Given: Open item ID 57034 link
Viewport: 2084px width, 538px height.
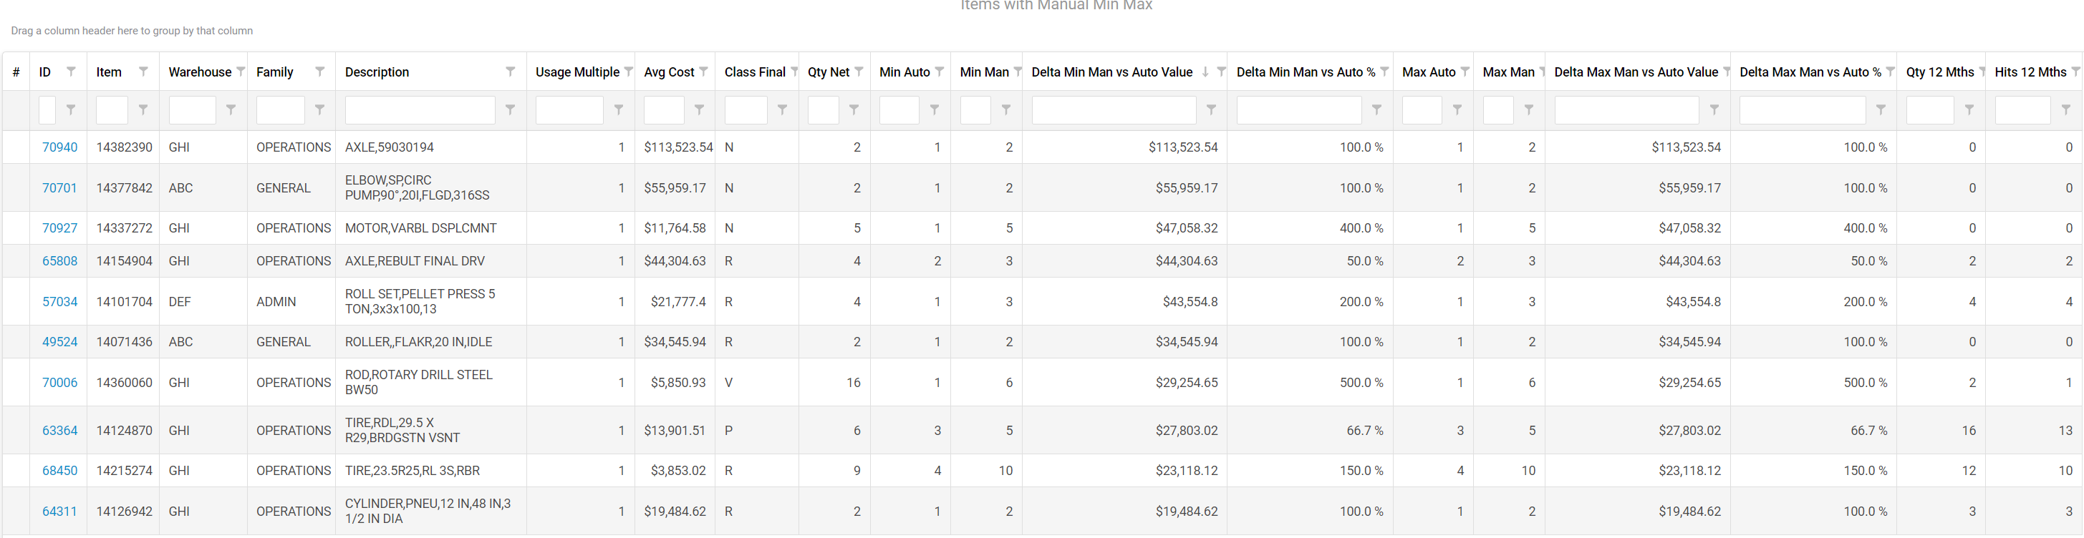Looking at the screenshot, I should [60, 301].
